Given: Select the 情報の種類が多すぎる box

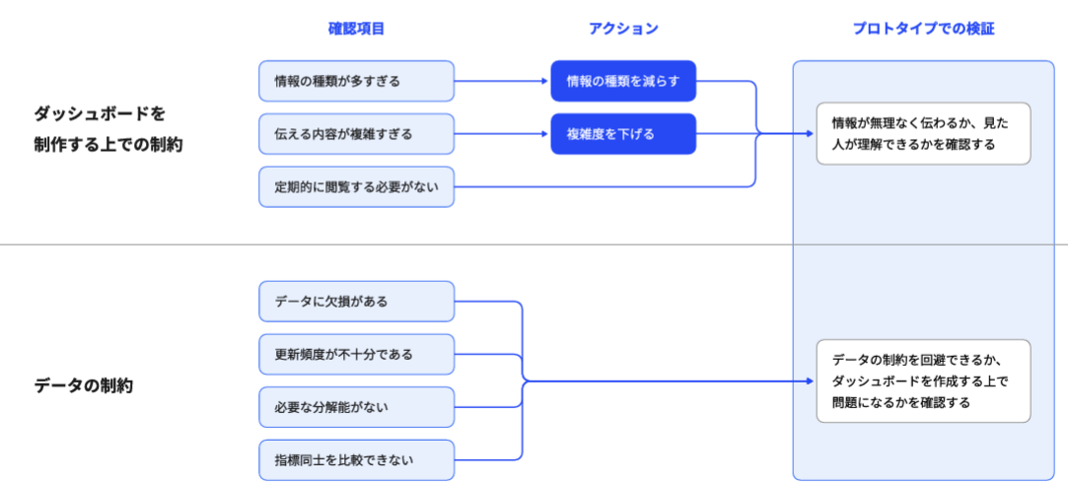Looking at the screenshot, I should (x=356, y=81).
